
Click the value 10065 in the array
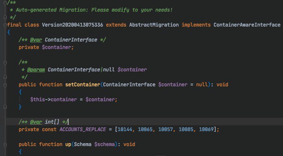point(145,129)
